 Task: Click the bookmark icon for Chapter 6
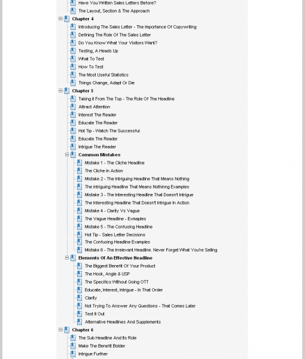(66, 330)
